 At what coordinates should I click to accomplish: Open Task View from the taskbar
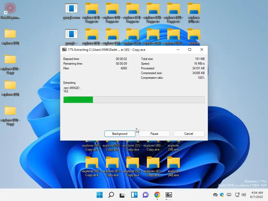pos(122,195)
